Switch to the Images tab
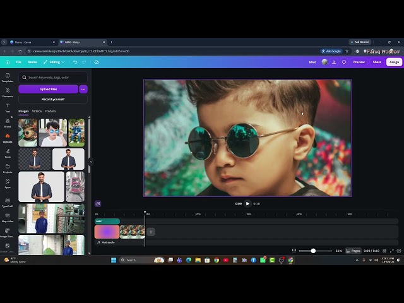The width and height of the screenshot is (404, 303). point(23,111)
